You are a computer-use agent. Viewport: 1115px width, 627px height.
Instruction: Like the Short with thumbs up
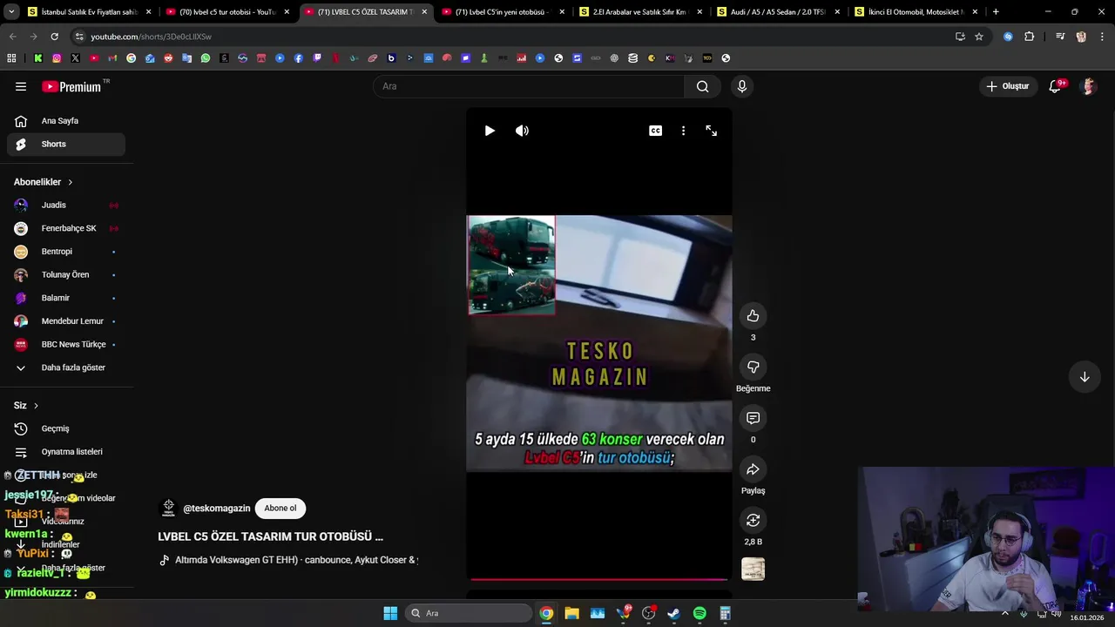click(753, 316)
